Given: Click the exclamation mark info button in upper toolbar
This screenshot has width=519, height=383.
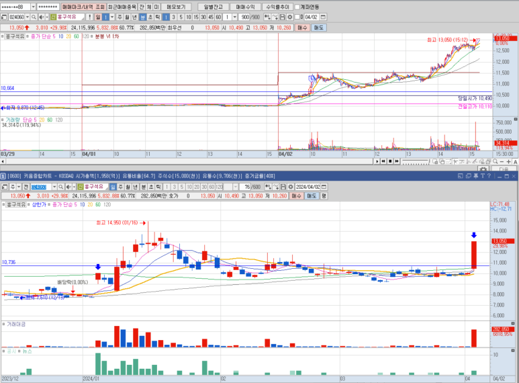Looking at the screenshot, I should pos(90,17).
